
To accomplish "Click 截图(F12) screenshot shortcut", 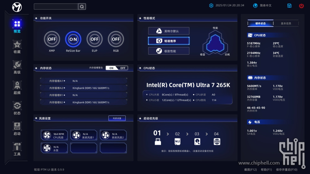I will (x=250, y=170).
